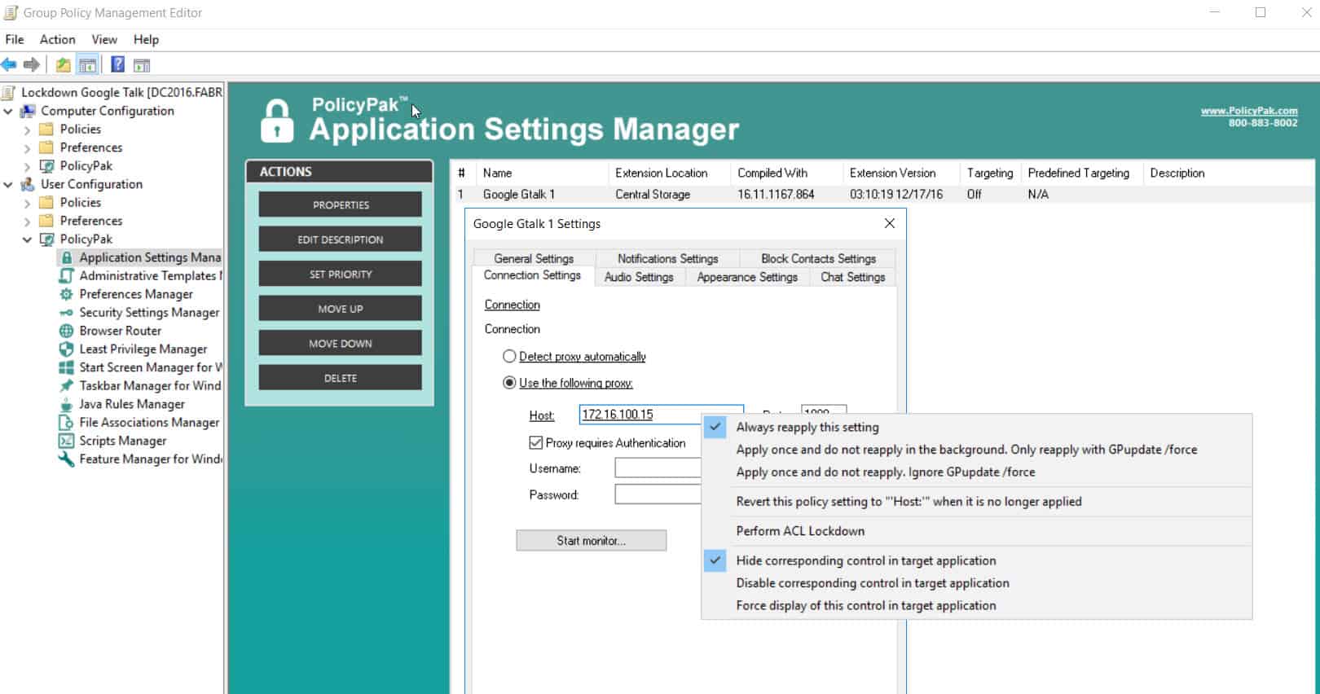
Task: Toggle Always reapply this setting option
Action: point(976,427)
